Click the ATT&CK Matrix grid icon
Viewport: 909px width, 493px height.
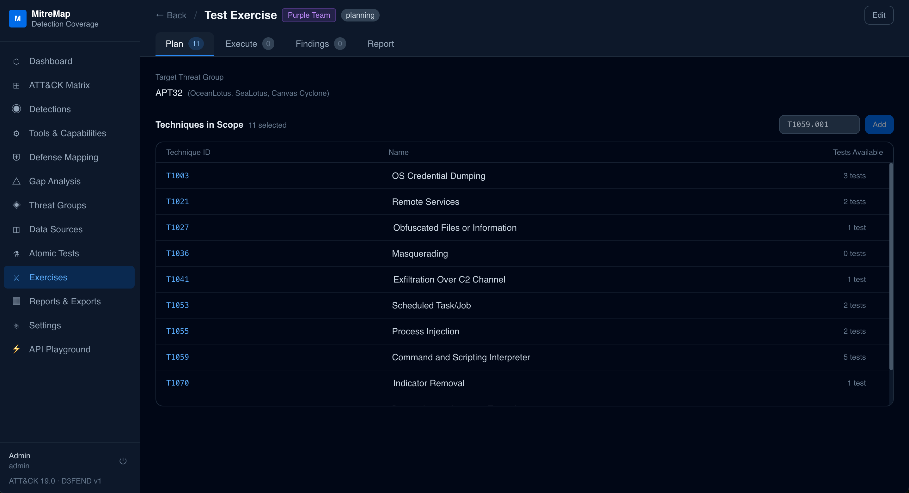click(16, 85)
